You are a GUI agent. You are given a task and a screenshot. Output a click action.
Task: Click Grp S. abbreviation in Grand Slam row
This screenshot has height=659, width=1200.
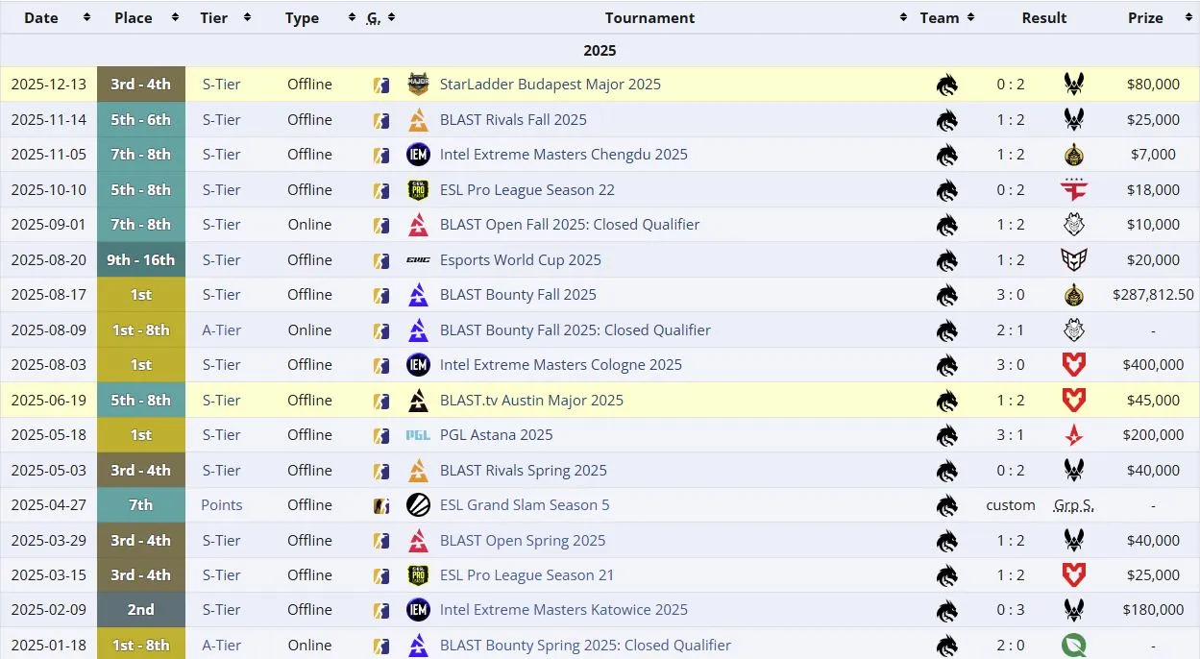[1073, 505]
